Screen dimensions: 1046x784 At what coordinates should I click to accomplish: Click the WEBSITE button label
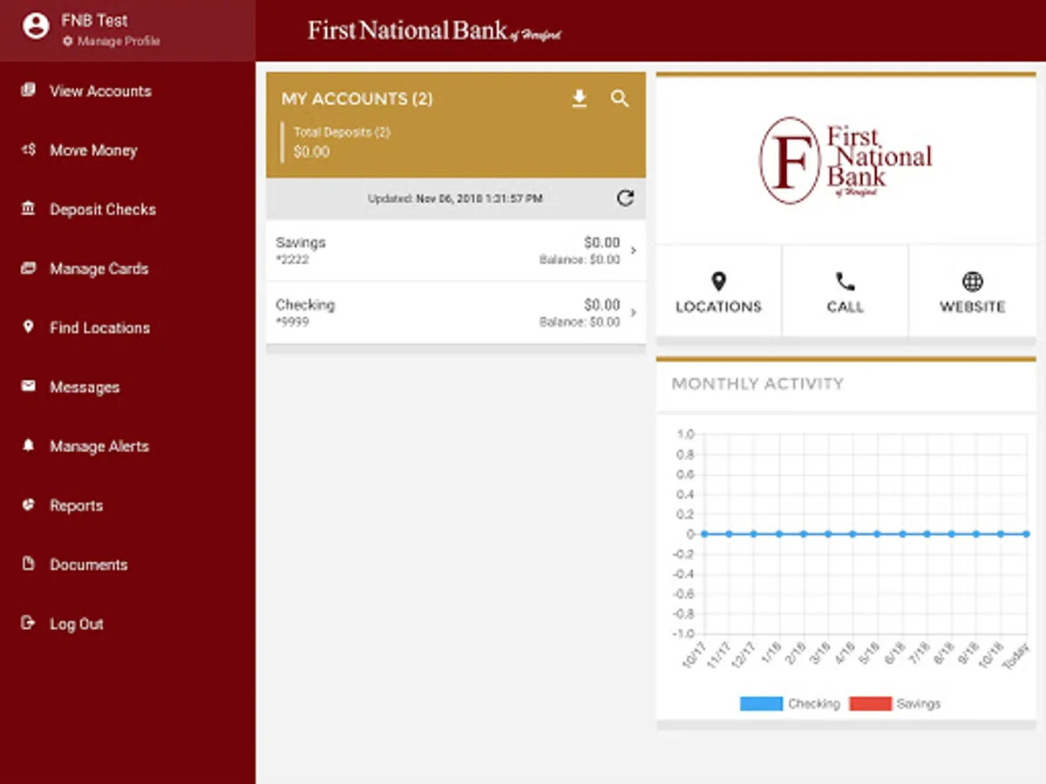(973, 307)
